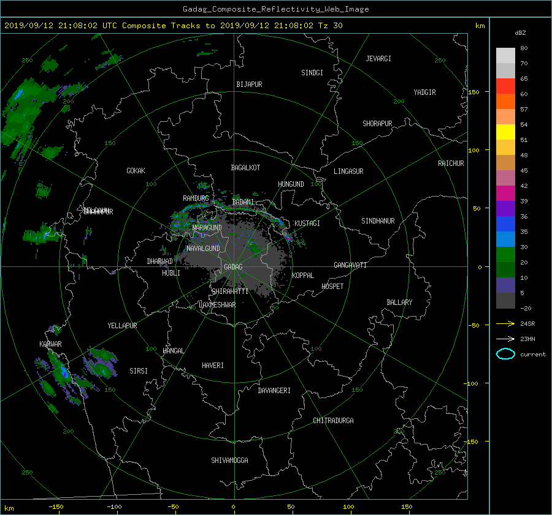
Task: Select the HUBLI label
Action: 171,273
